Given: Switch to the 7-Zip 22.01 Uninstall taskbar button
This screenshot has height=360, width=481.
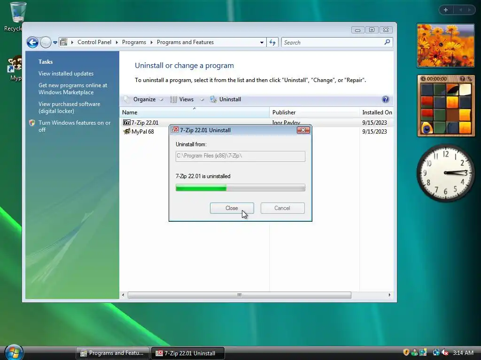Looking at the screenshot, I should 188,353.
